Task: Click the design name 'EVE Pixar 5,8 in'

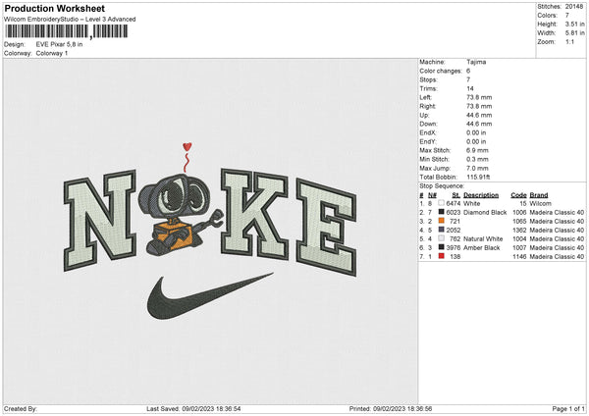Action: pos(59,44)
